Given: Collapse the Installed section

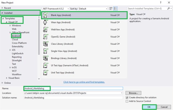Looking at the screenshot, I should point(2,13).
